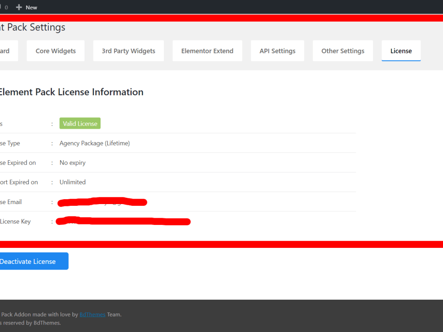Screen dimensions: 443x332
Task: Select the Elementor Extend tab
Action: click(207, 50)
